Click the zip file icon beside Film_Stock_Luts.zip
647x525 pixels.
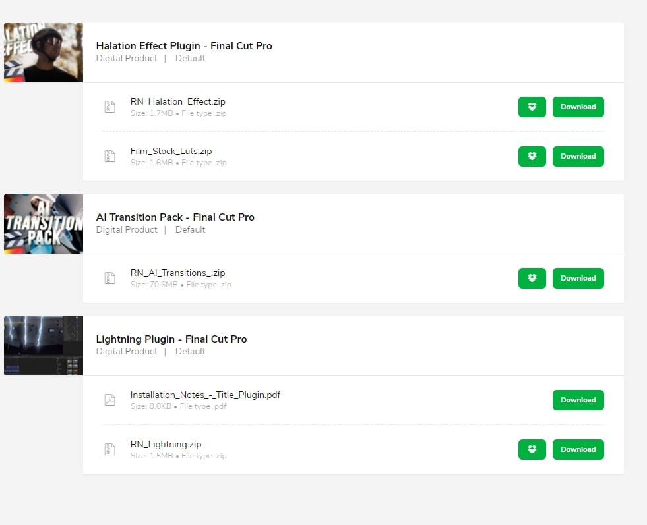pos(110,156)
